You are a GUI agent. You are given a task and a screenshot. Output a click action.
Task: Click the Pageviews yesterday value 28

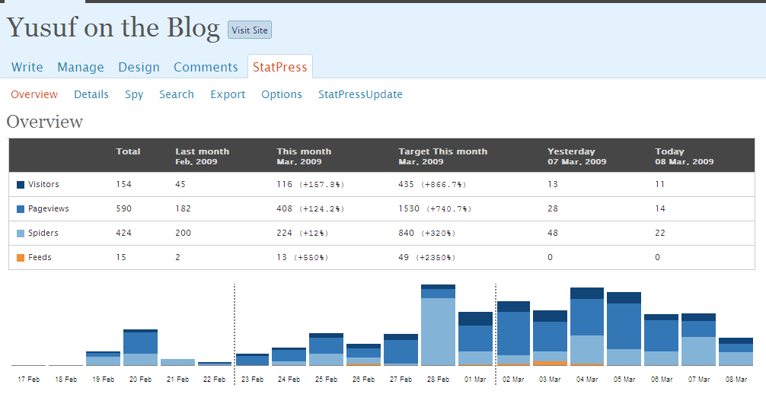coord(553,208)
